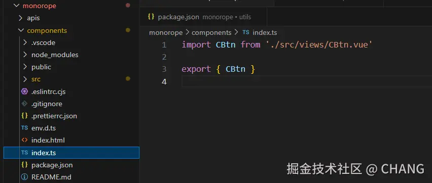The height and width of the screenshot is (183, 432).
Task: Click the braces icon on package.json tab
Action: [151, 17]
